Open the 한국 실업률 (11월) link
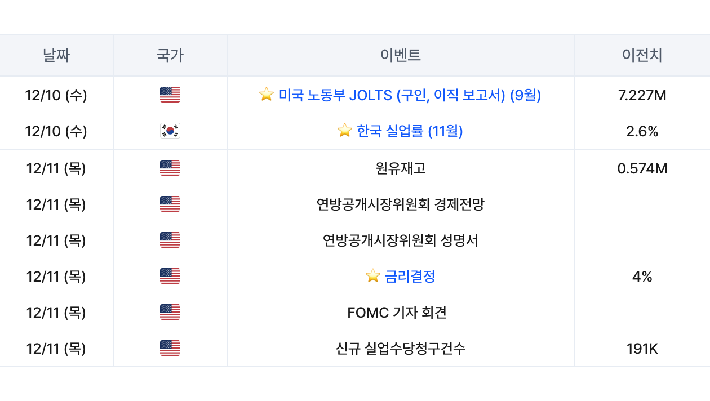Screen dimensions: 710x401 [x=410, y=131]
